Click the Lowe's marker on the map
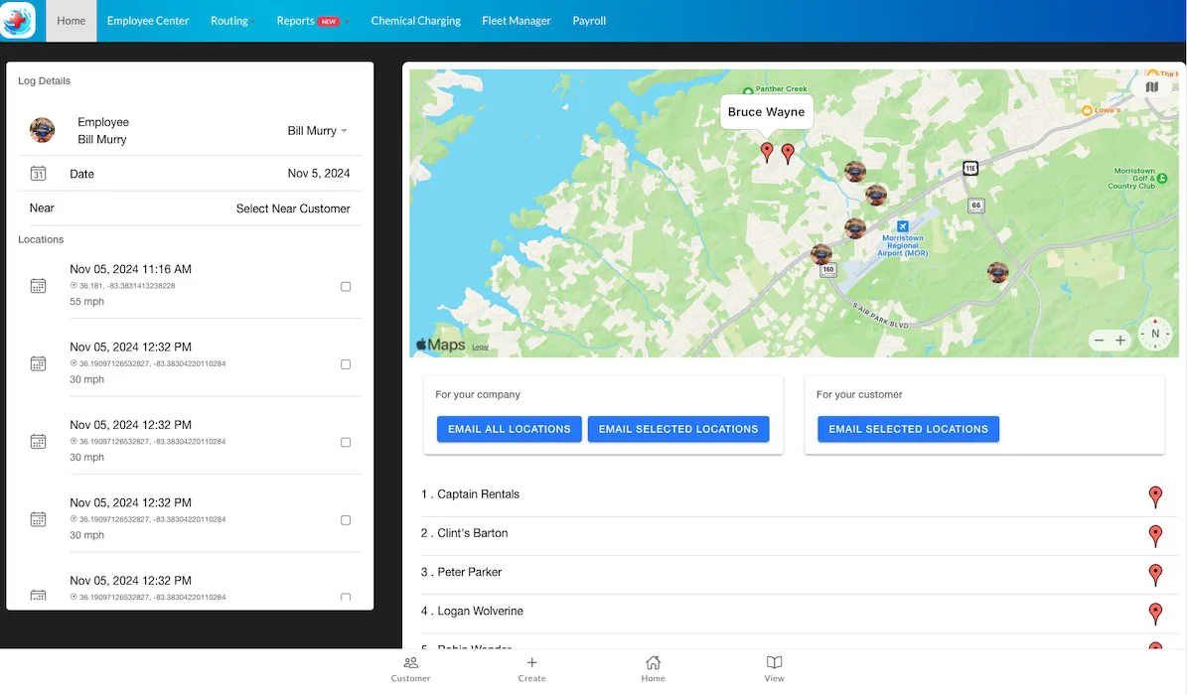This screenshot has width=1187, height=695. (x=1087, y=110)
